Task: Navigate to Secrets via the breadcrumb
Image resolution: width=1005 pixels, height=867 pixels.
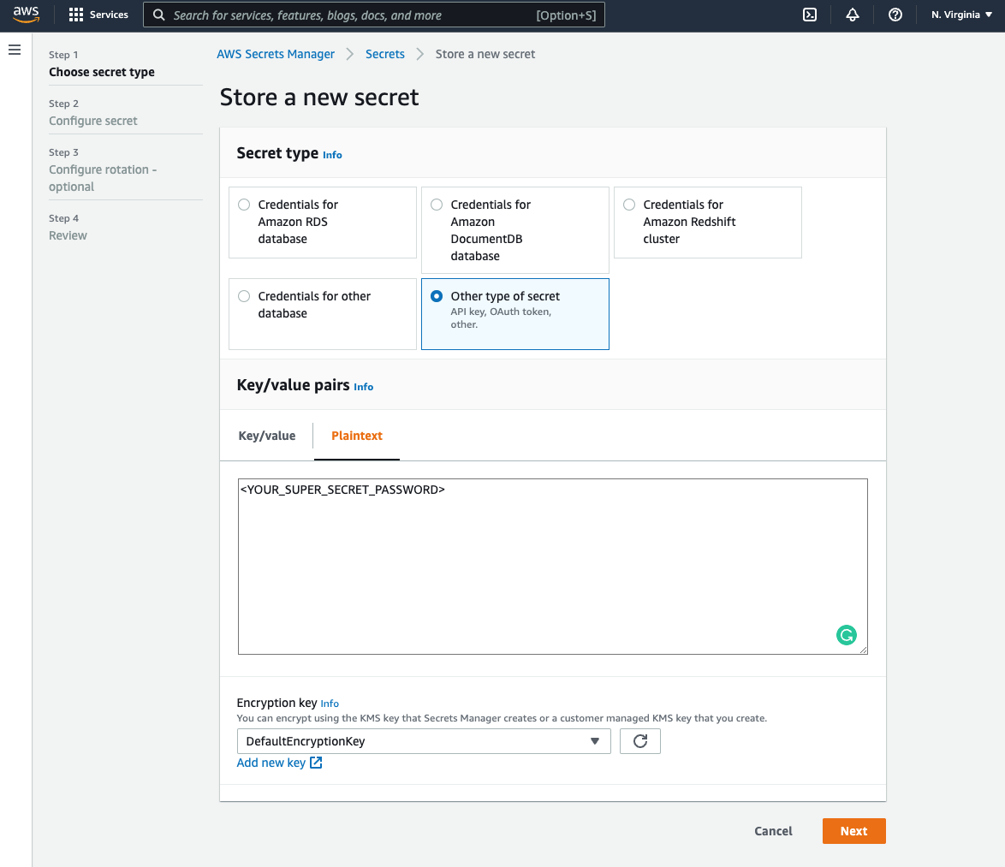Action: coord(384,53)
